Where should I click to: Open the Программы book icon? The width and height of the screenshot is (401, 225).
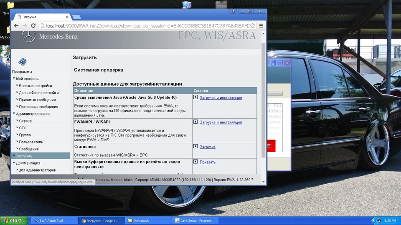(x=23, y=62)
